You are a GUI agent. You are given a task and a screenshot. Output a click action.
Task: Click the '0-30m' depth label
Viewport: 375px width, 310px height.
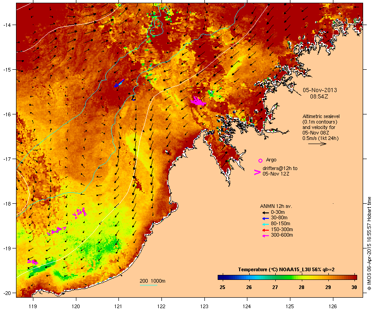click(x=278, y=212)
